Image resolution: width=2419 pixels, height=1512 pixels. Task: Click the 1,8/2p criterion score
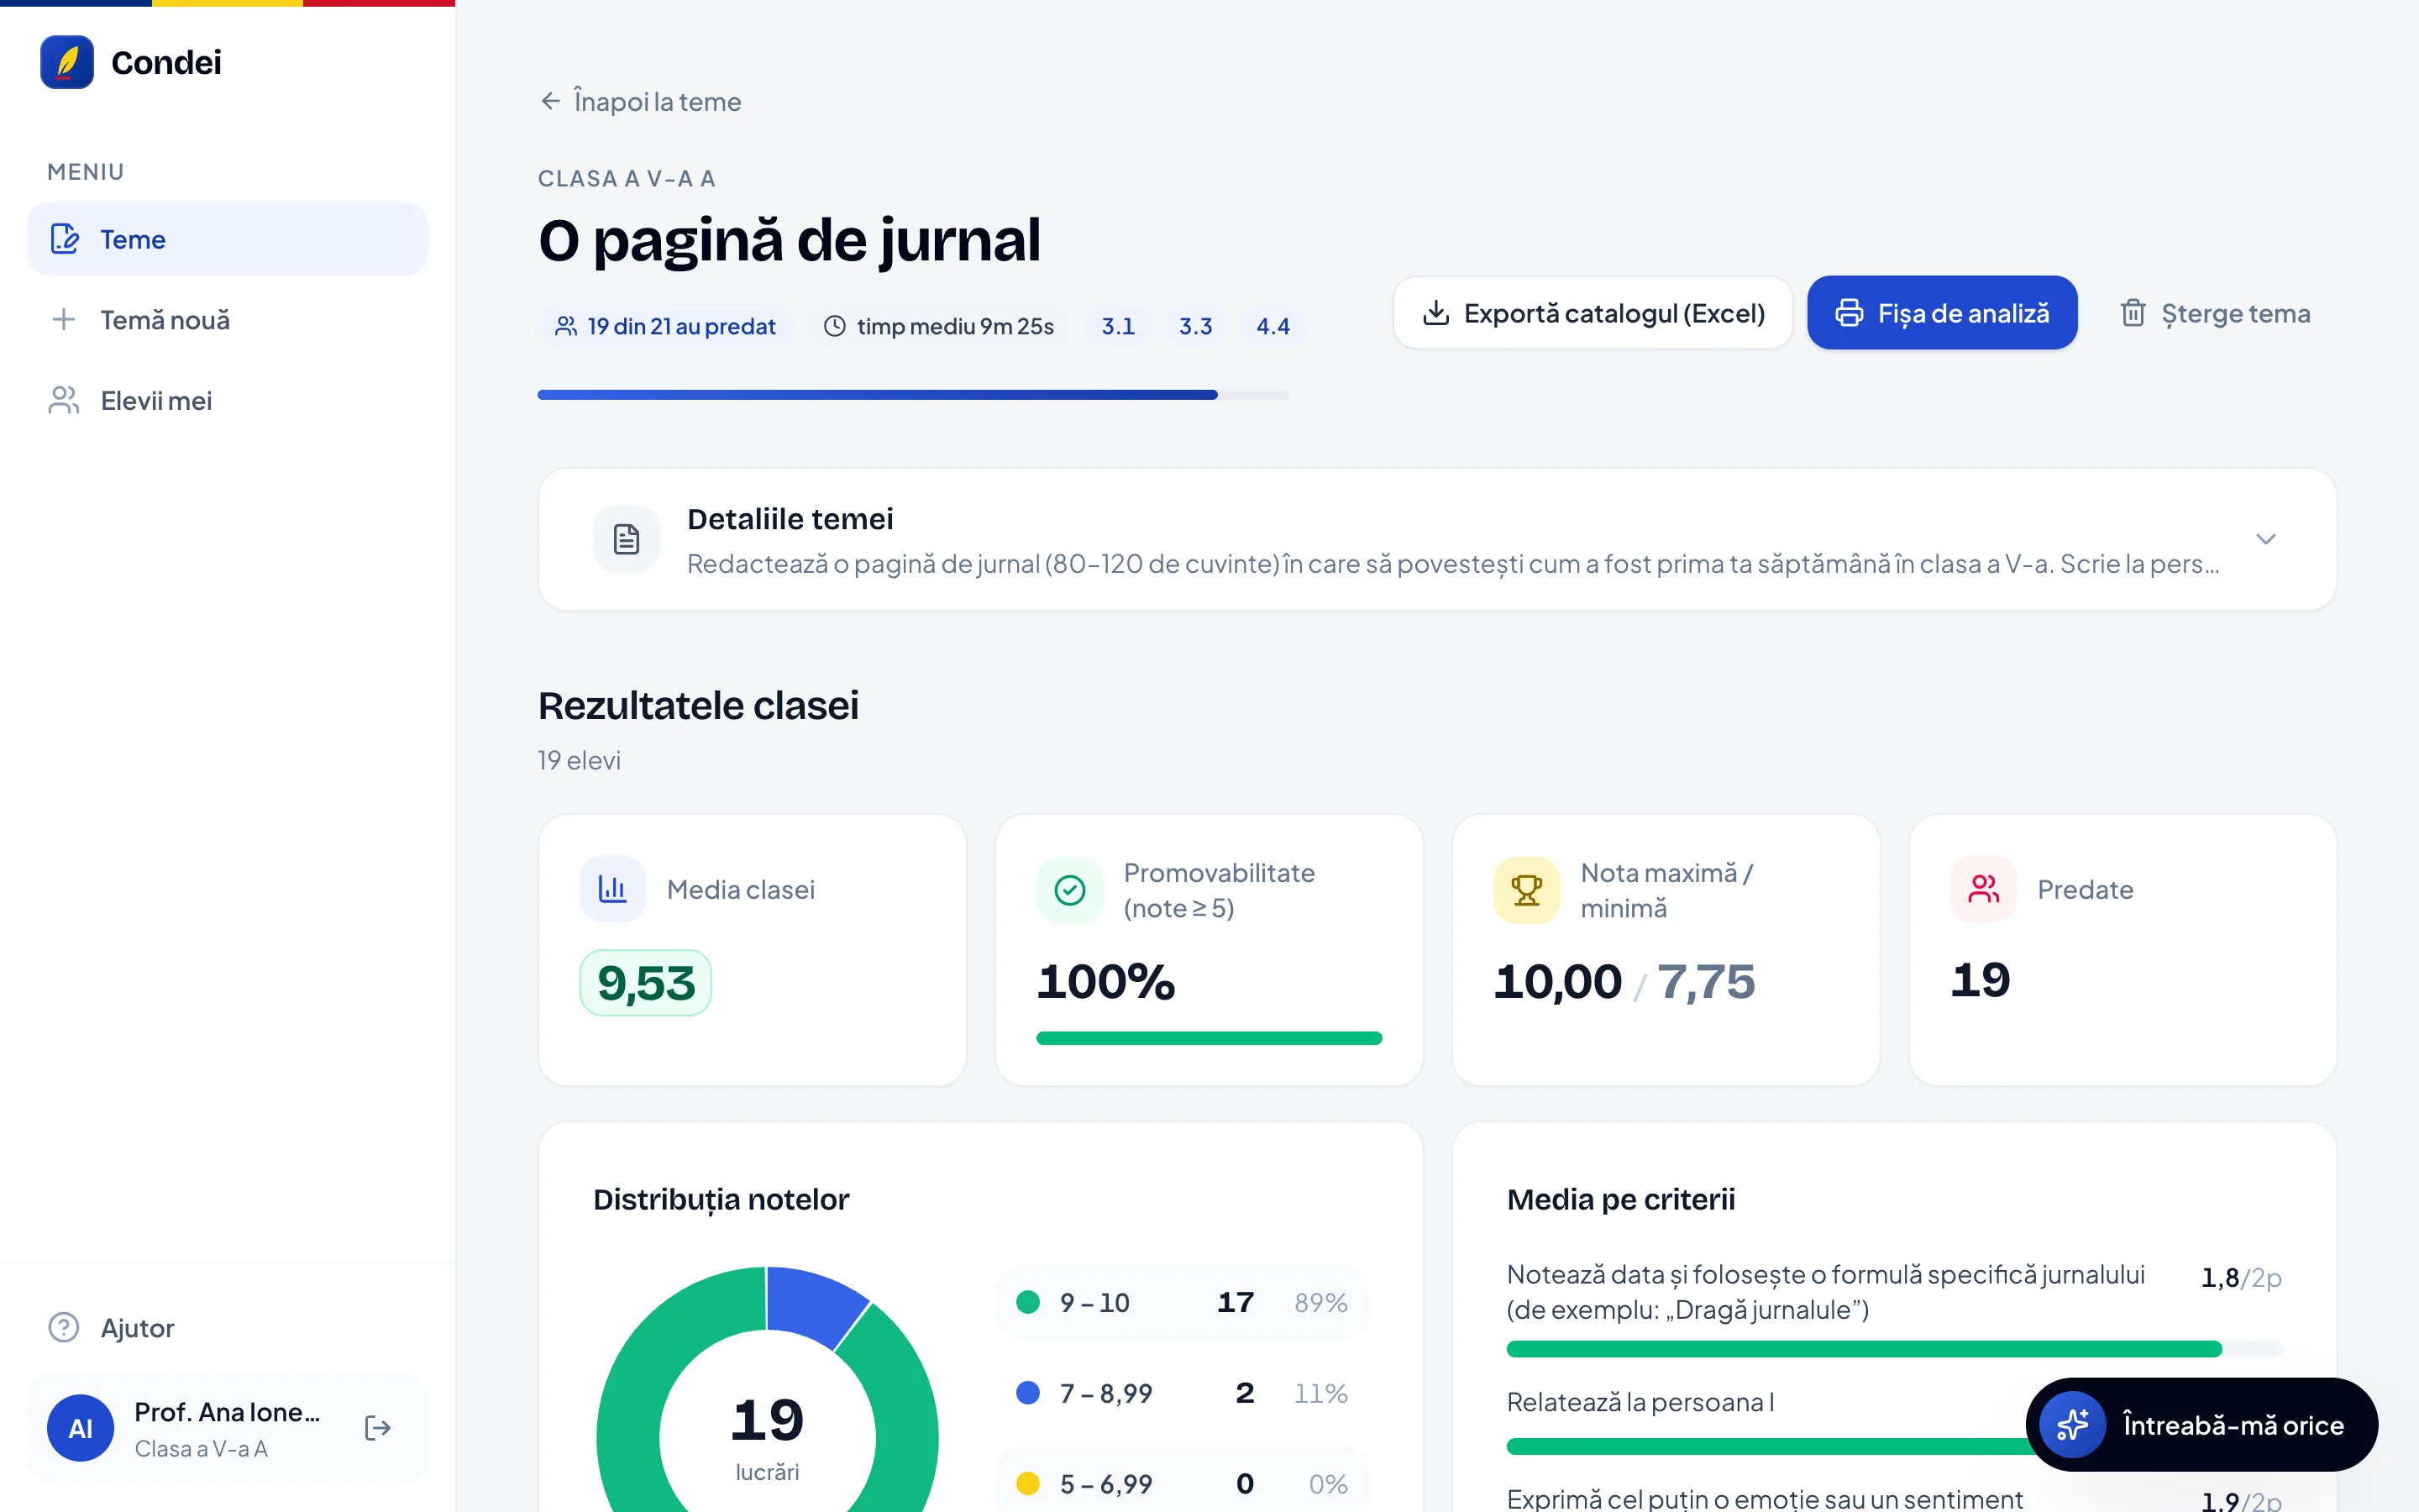click(2241, 1277)
